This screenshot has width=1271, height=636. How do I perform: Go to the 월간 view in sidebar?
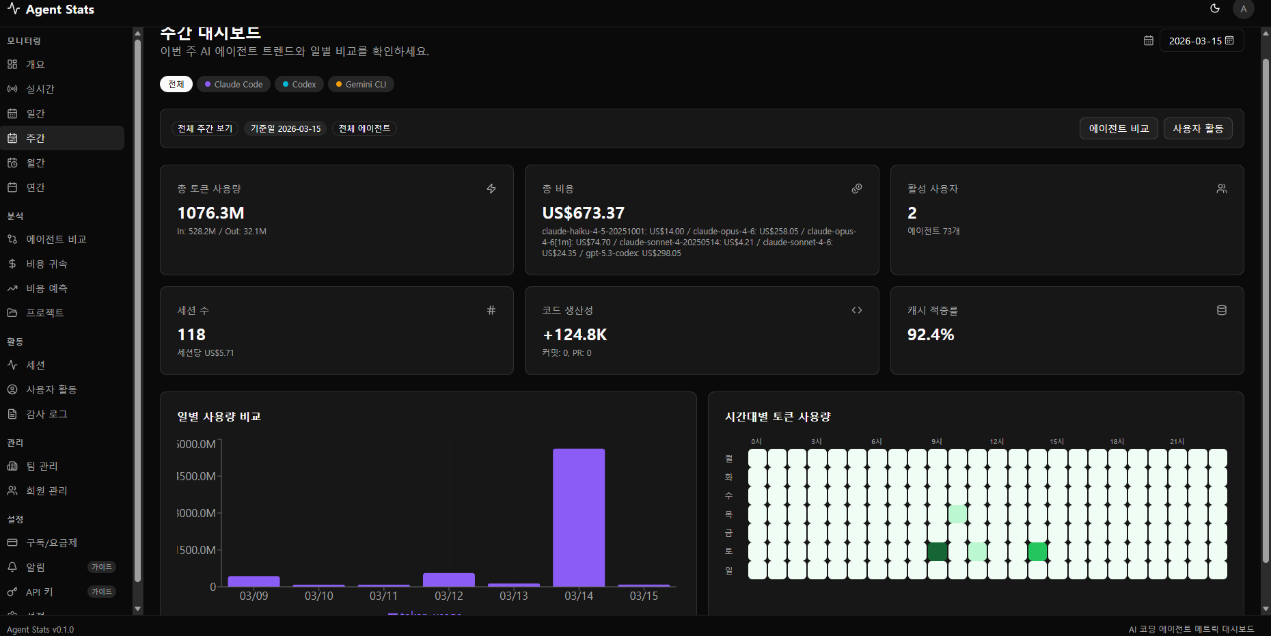click(36, 163)
